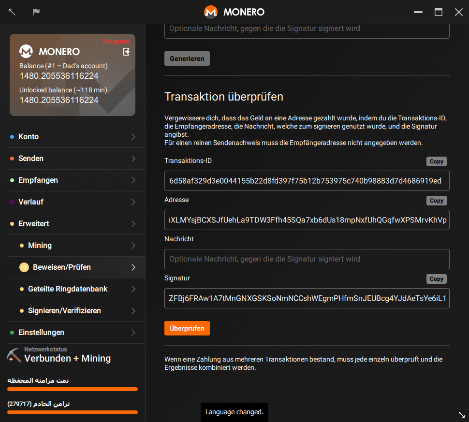Click the Language changed notification
Image resolution: width=469 pixels, height=422 pixels.
[x=234, y=412]
